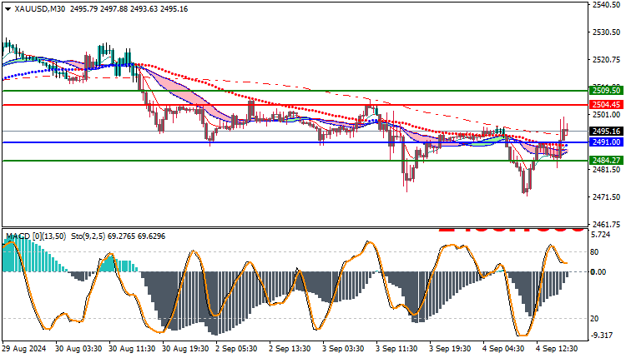Click the current price 2495.16 label
This screenshot has width=626, height=358.
pos(606,131)
